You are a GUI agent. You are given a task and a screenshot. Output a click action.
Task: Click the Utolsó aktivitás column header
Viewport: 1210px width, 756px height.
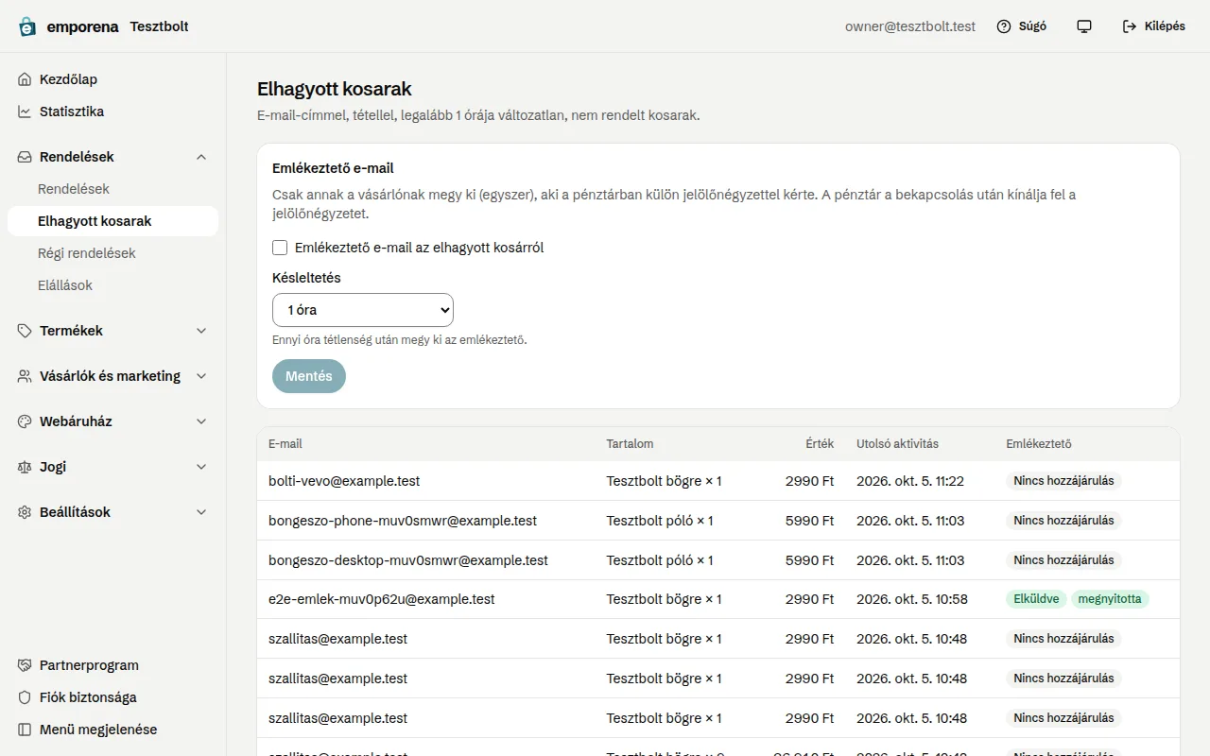pos(897,444)
